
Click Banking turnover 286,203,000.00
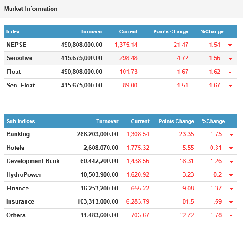tap(98, 134)
